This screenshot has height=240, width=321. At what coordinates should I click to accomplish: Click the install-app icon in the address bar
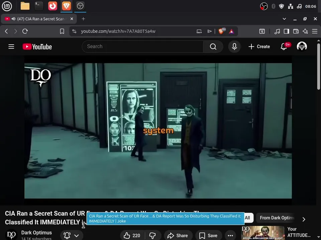(x=199, y=31)
